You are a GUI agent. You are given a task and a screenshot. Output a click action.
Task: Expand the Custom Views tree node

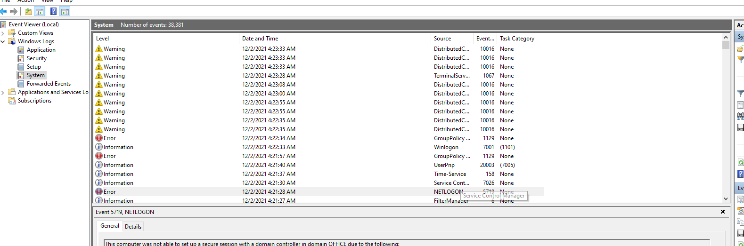point(3,33)
